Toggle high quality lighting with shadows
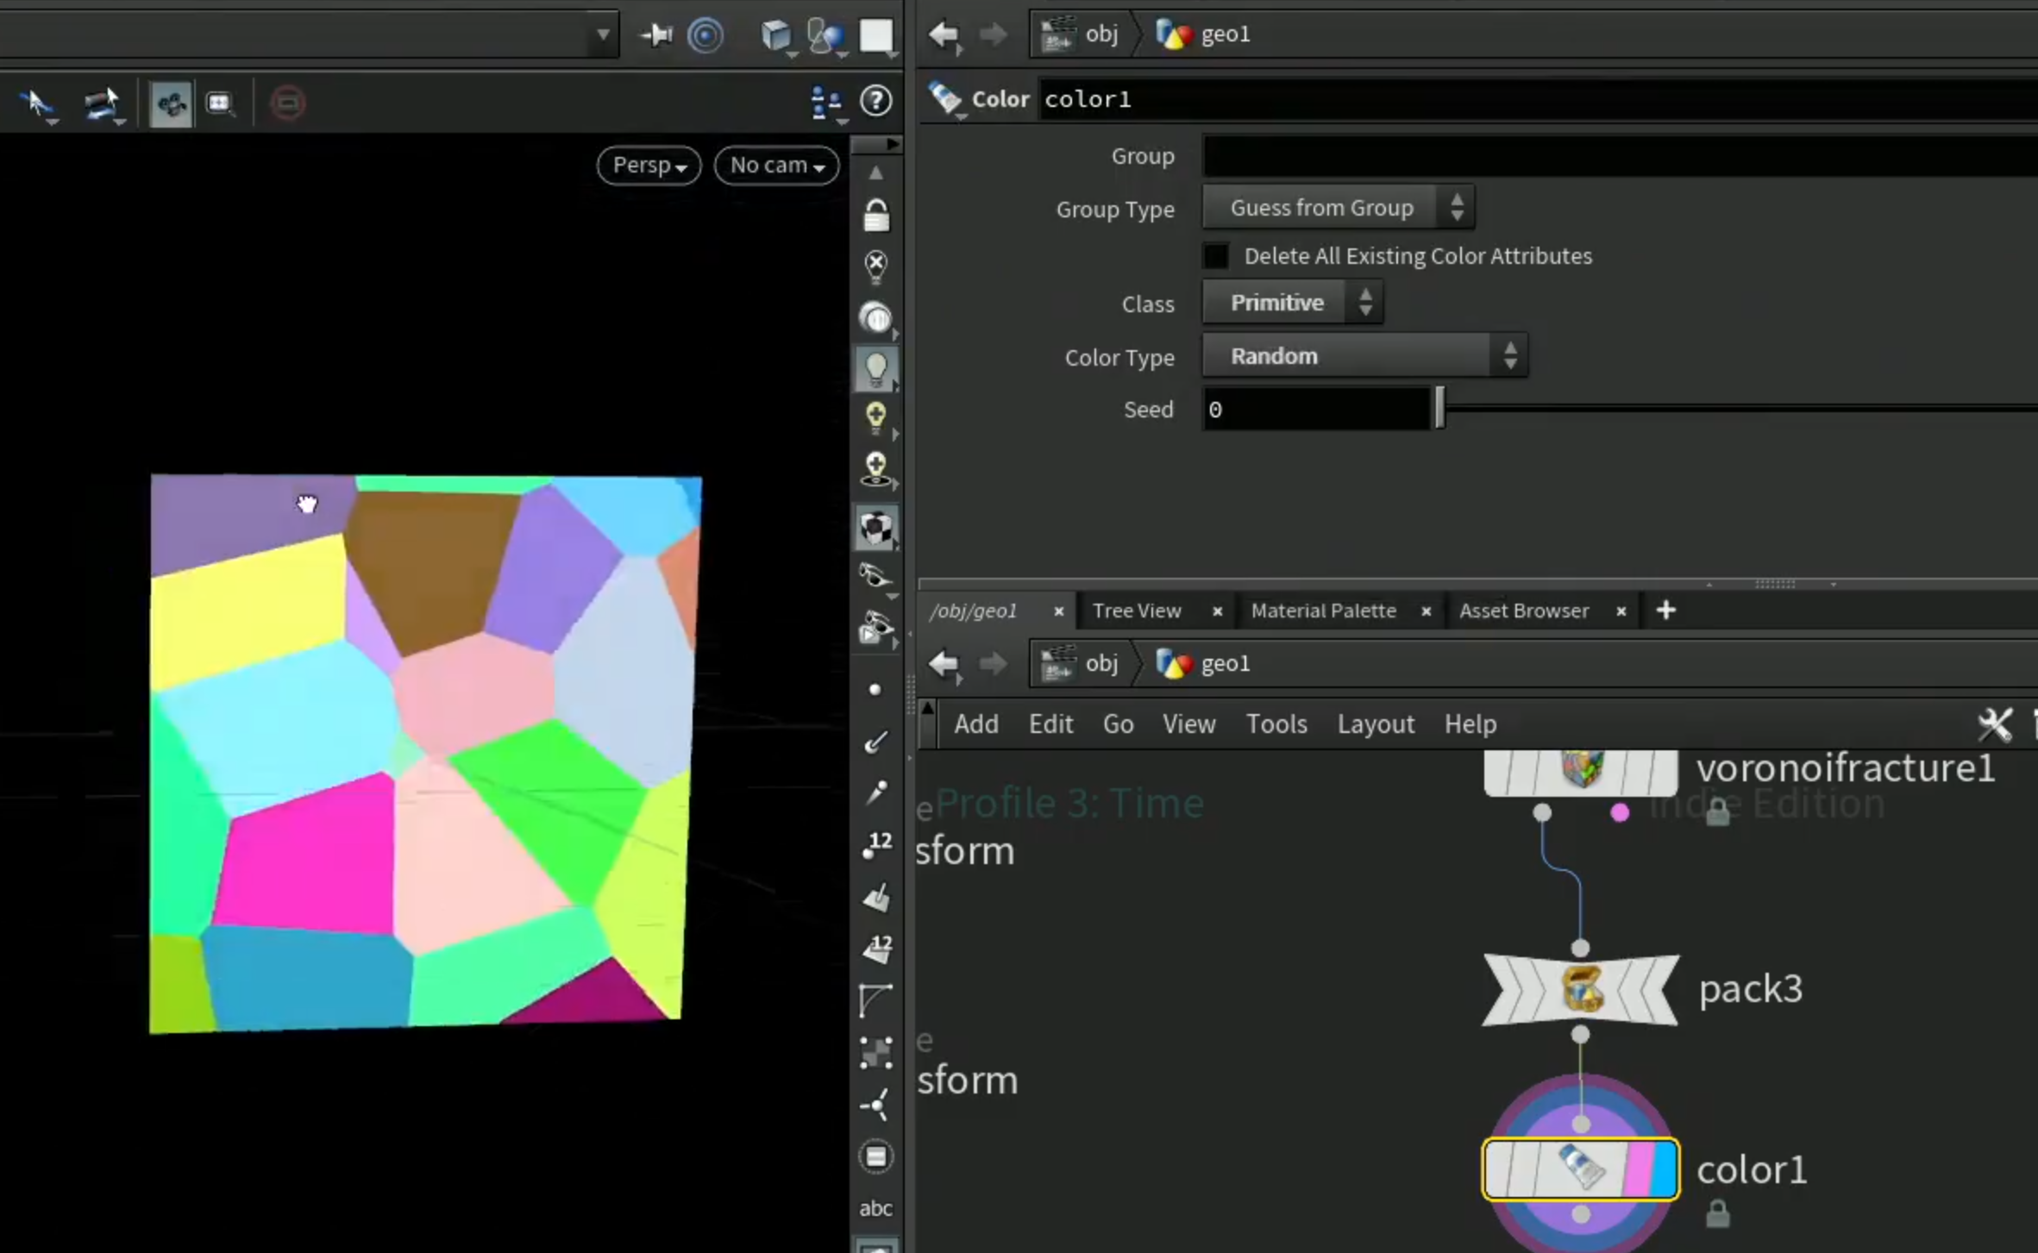 [x=876, y=470]
